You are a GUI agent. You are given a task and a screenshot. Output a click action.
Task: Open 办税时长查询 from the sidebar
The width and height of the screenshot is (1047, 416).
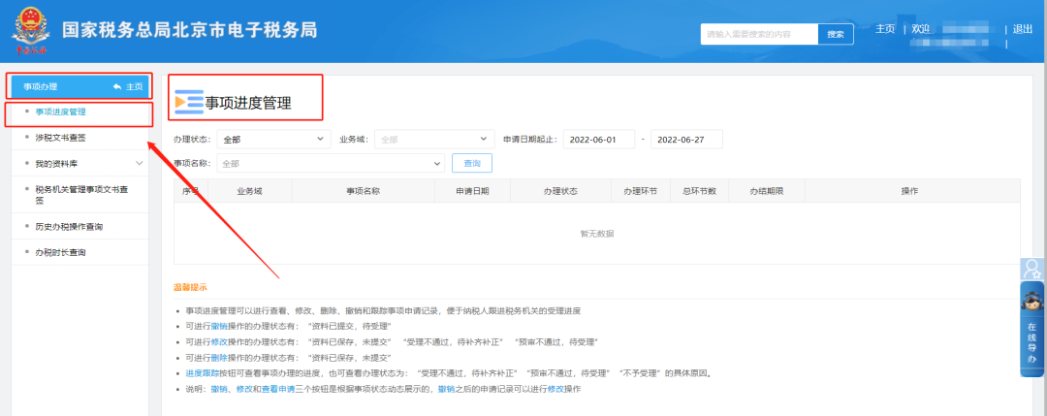[61, 252]
